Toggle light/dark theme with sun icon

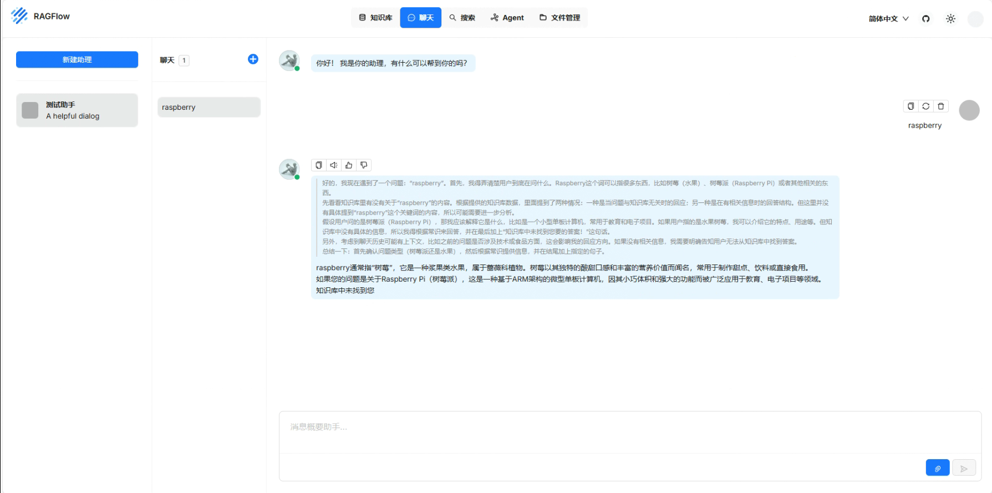click(x=950, y=19)
